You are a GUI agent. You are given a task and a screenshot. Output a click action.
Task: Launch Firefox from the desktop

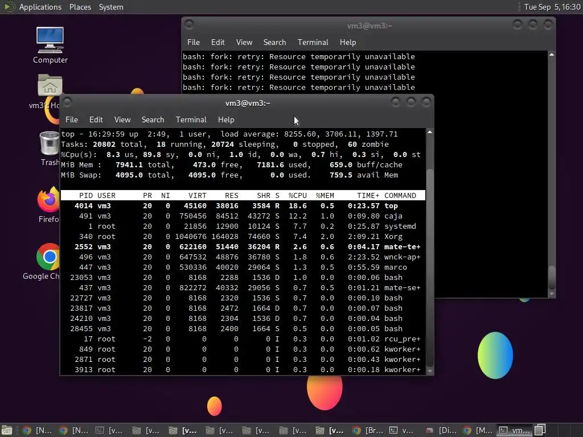49,204
